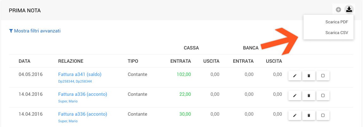
Task: Edit the 22,00 Fattura a336 entry
Action: tap(295, 96)
